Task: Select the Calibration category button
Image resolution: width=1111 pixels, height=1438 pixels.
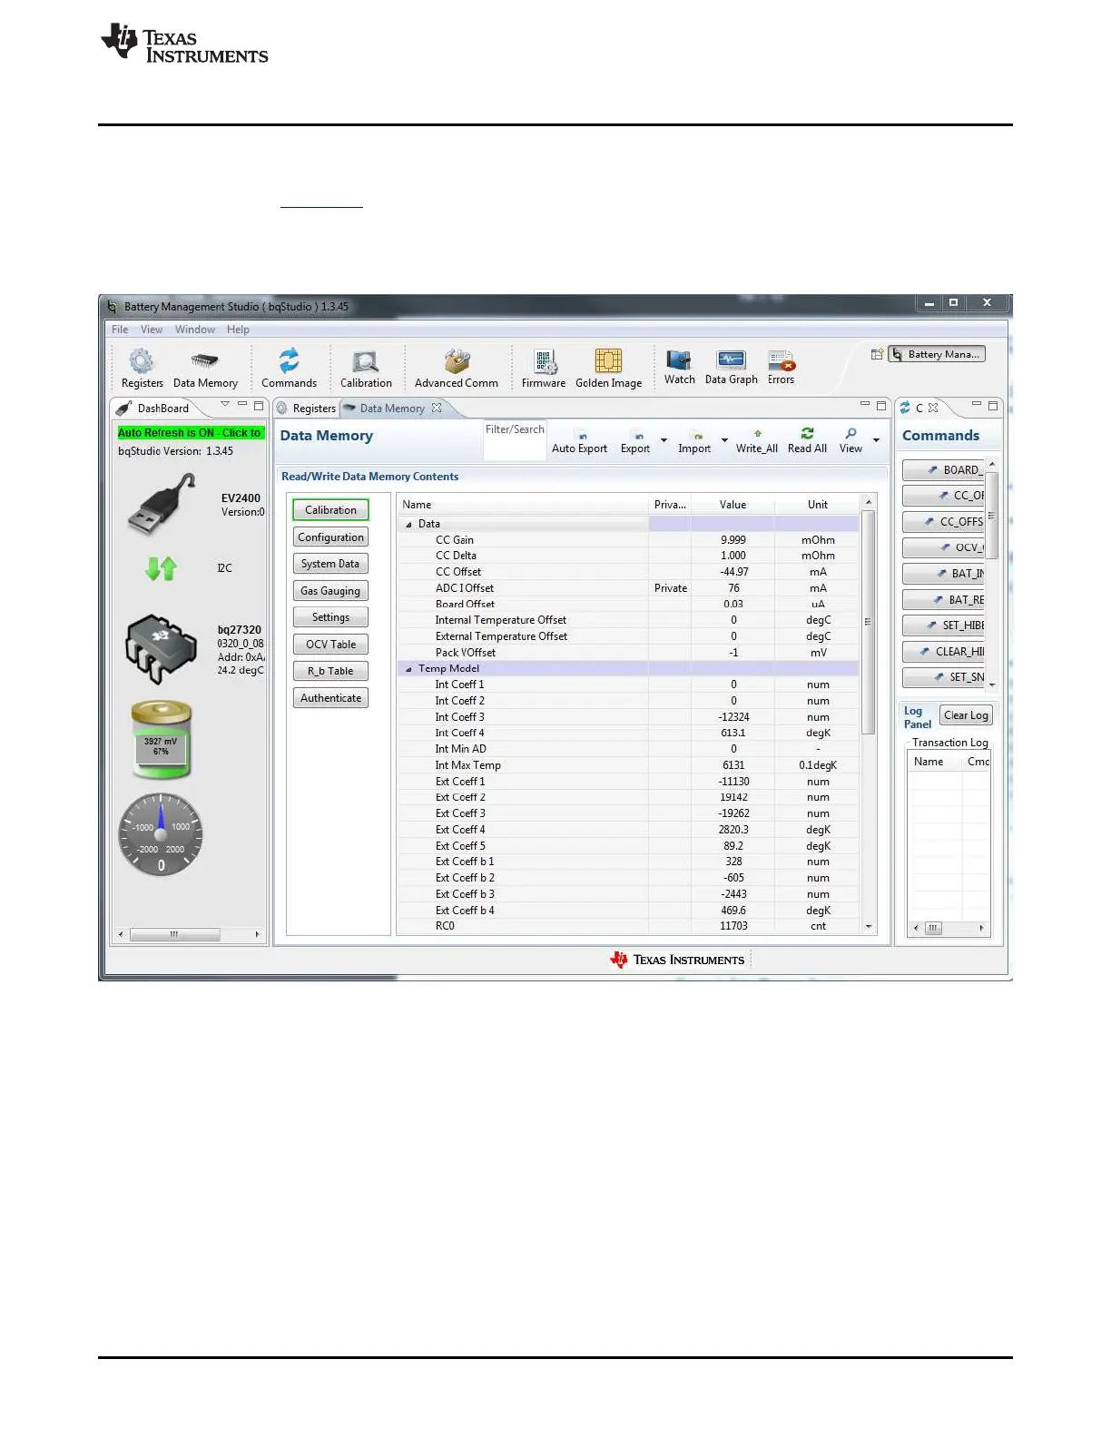Action: (x=330, y=510)
